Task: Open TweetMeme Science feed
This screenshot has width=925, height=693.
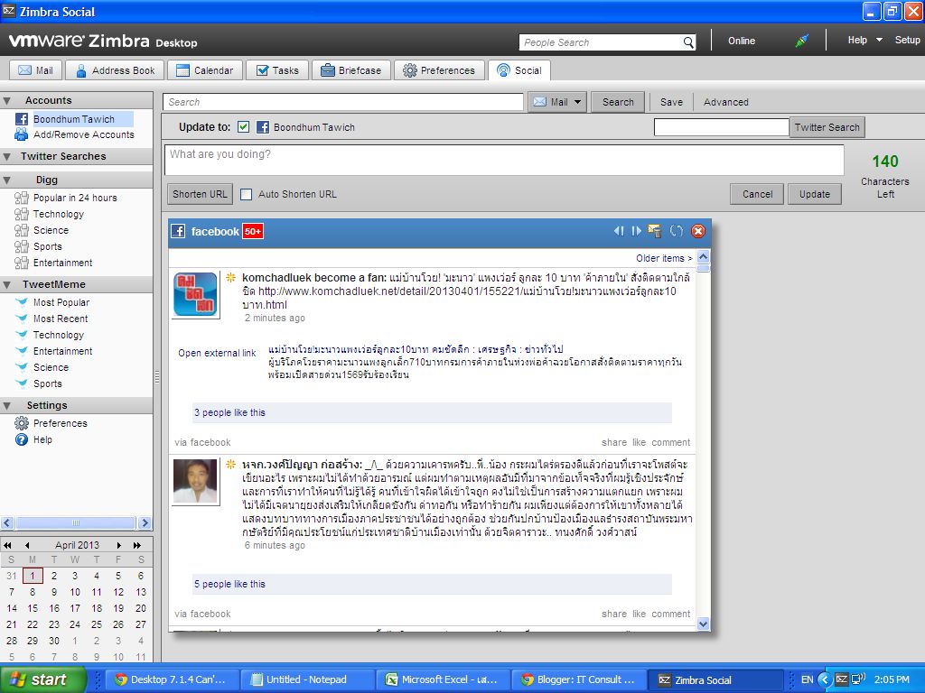Action: pos(42,367)
